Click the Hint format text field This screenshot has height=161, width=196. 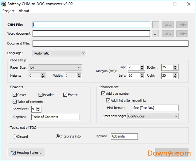(x=155, y=108)
